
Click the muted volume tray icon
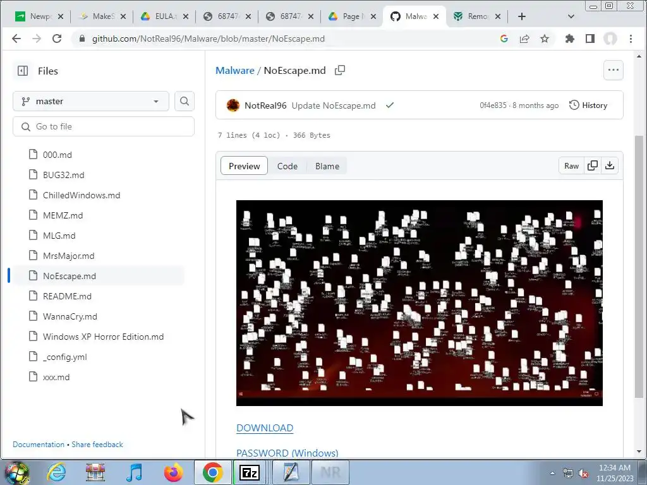583,474
